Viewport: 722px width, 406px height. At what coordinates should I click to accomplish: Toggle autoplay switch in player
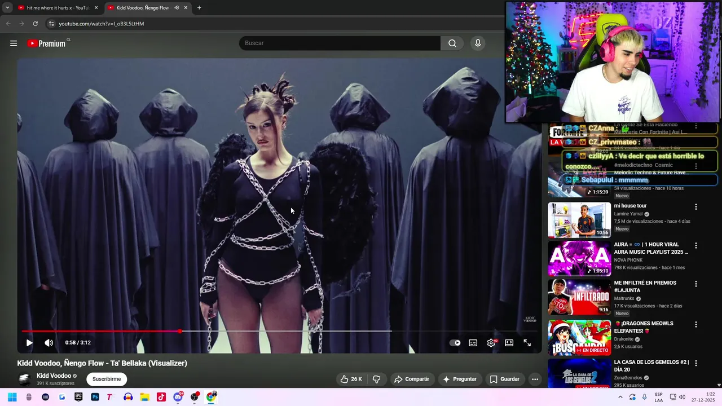click(455, 342)
